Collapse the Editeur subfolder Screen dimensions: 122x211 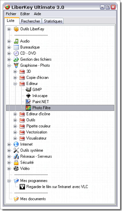point(15,84)
